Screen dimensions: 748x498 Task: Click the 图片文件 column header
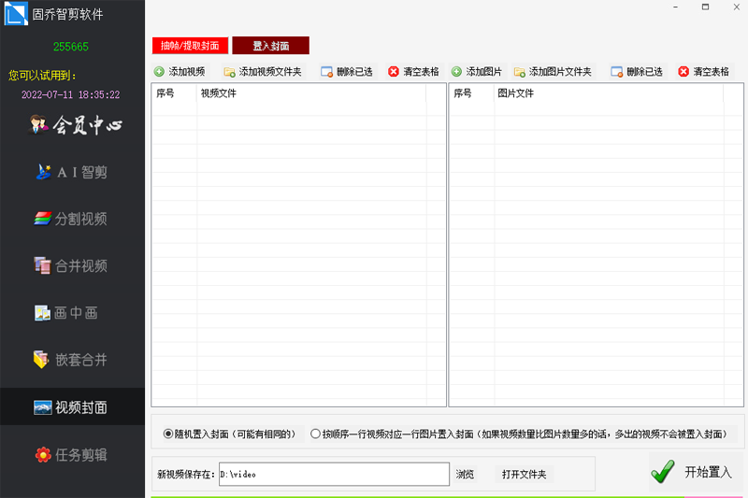(609, 92)
